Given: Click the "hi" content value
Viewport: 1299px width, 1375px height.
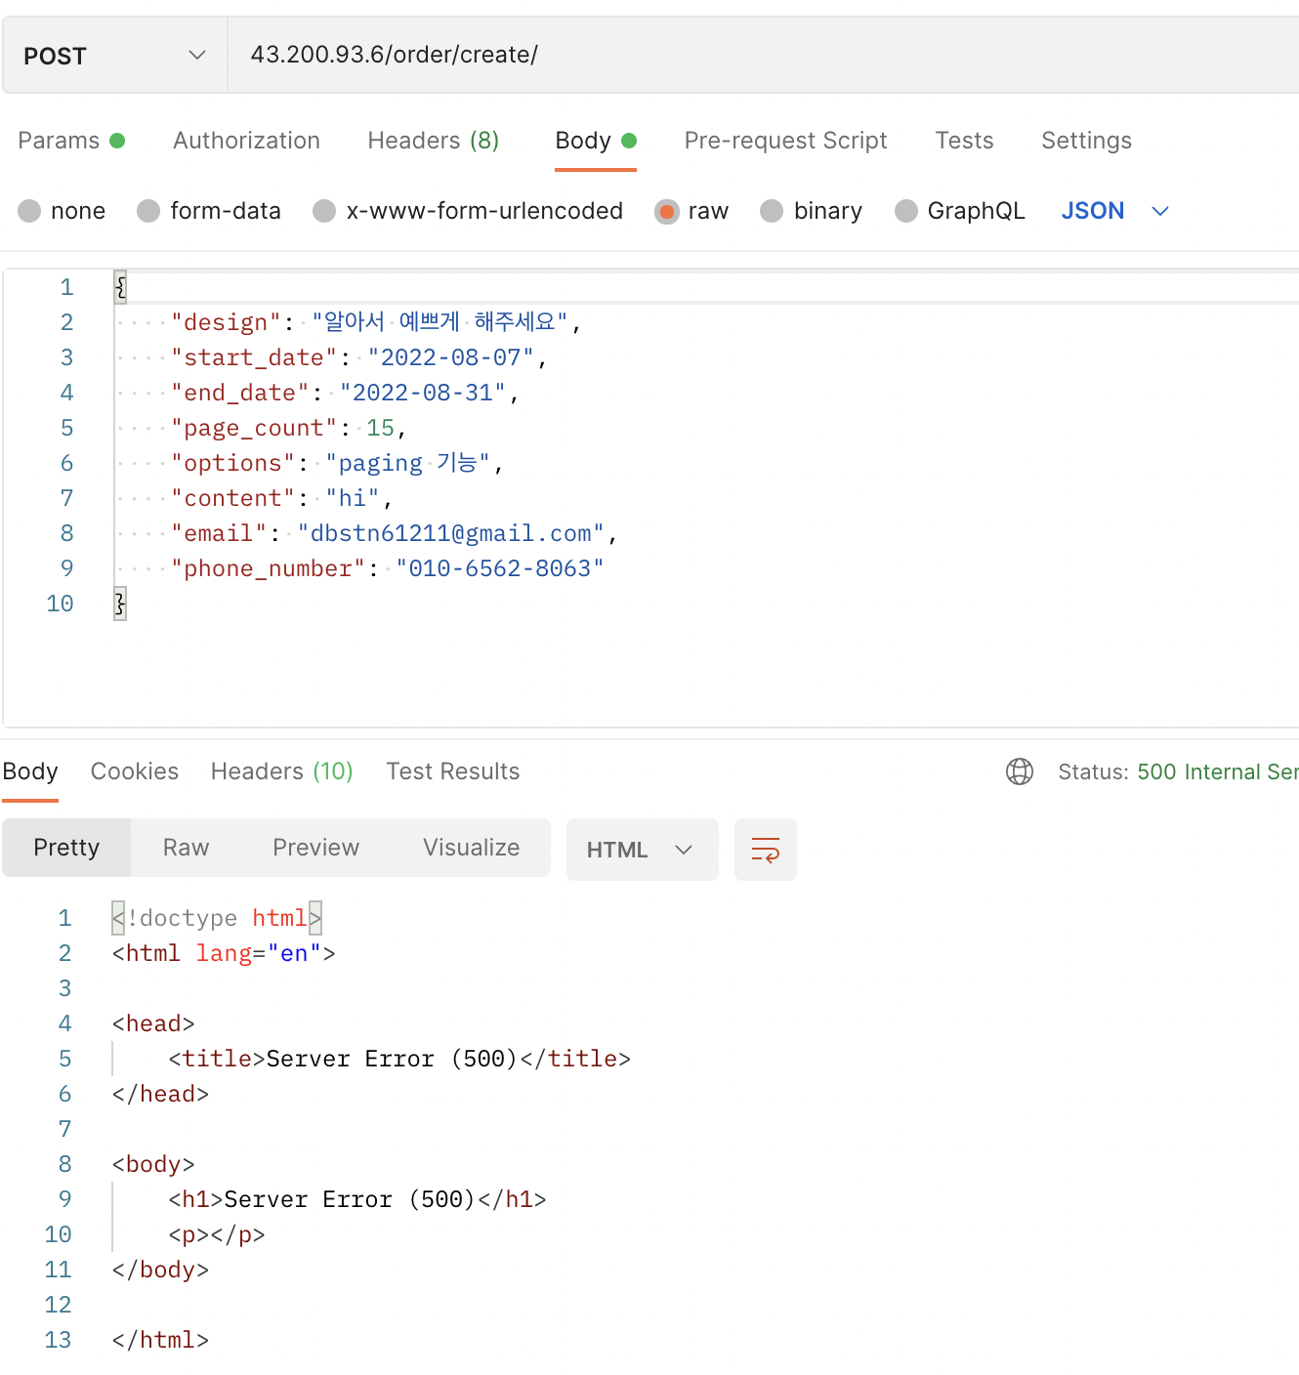Looking at the screenshot, I should [353, 498].
